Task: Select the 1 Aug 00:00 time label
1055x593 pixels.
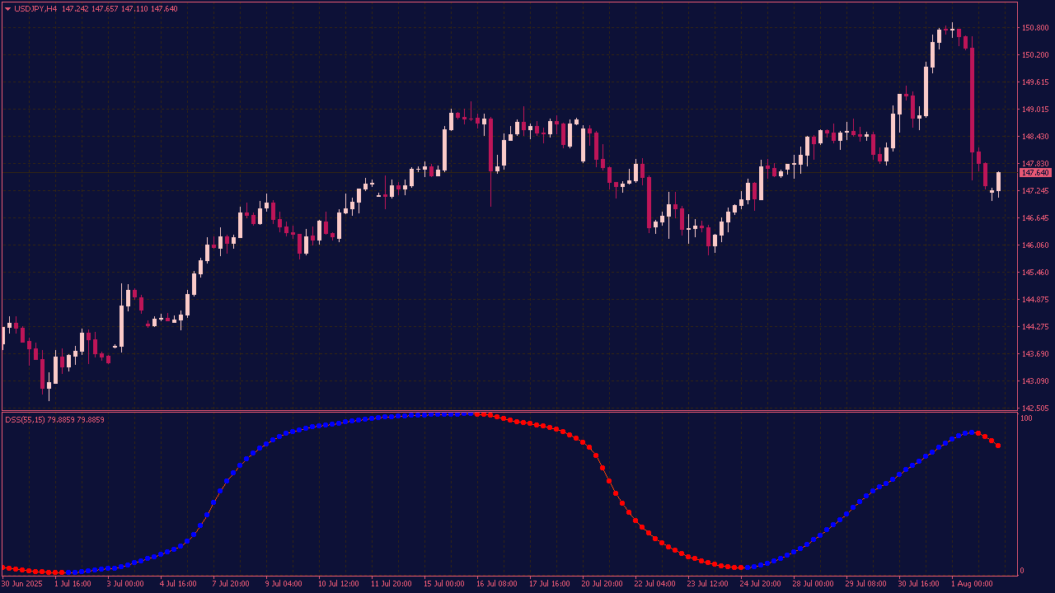Action: [x=972, y=584]
